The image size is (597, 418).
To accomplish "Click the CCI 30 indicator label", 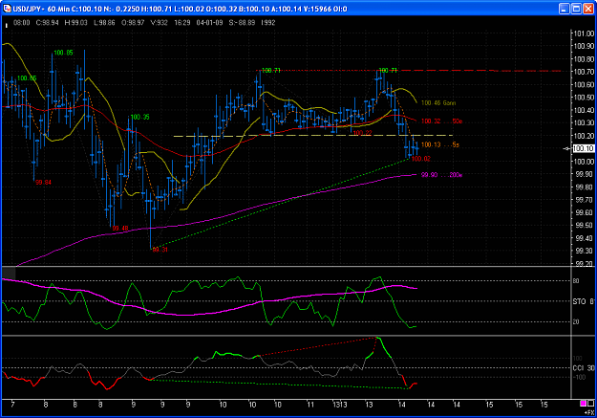I will [x=584, y=368].
